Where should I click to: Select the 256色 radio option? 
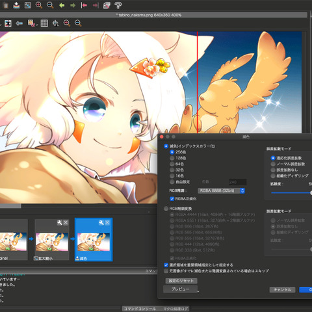click(172, 152)
